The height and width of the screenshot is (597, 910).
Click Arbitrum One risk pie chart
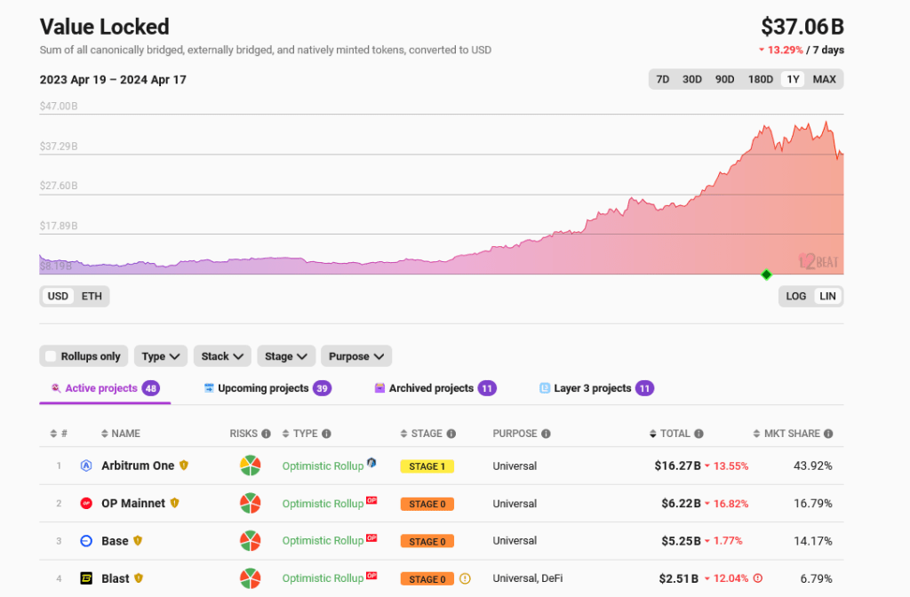coord(250,466)
